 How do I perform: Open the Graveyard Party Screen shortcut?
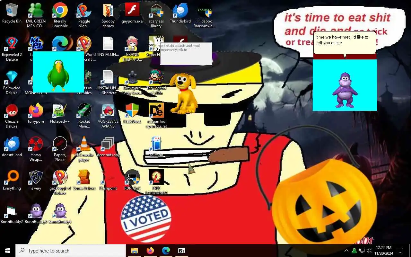point(132,82)
